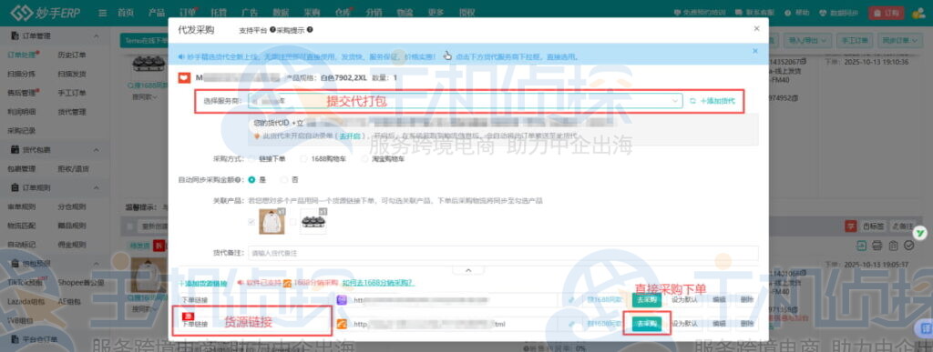Open 货代管理 in the sidebar
The width and height of the screenshot is (933, 352).
click(x=72, y=112)
